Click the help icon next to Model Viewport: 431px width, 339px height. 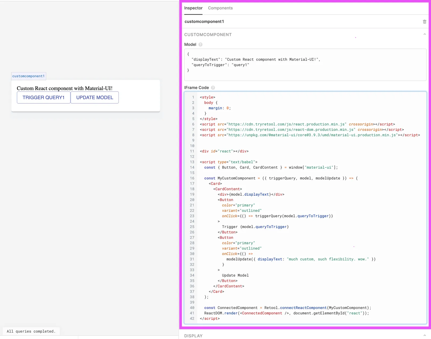click(x=200, y=44)
